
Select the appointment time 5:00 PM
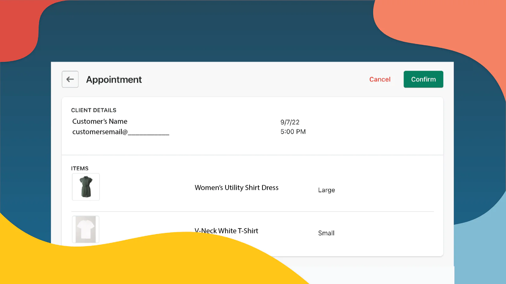pos(293,132)
